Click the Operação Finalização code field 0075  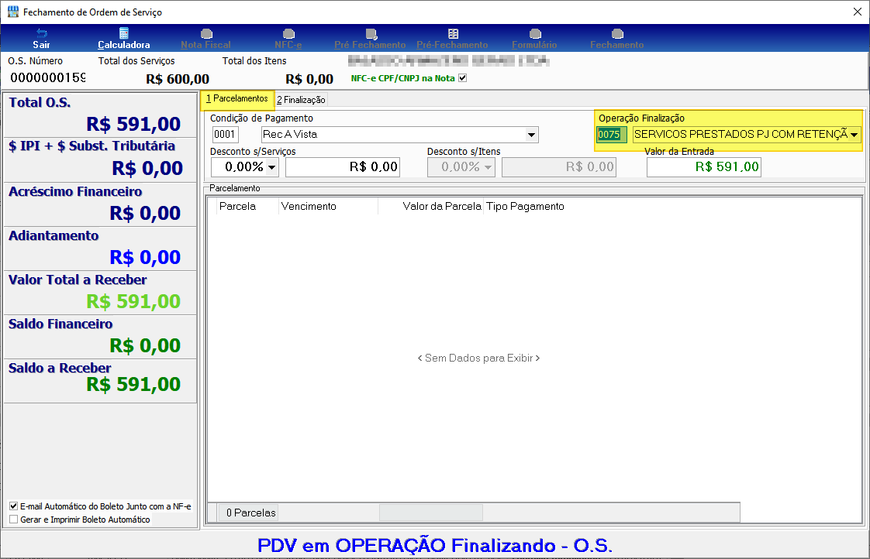tap(612, 135)
